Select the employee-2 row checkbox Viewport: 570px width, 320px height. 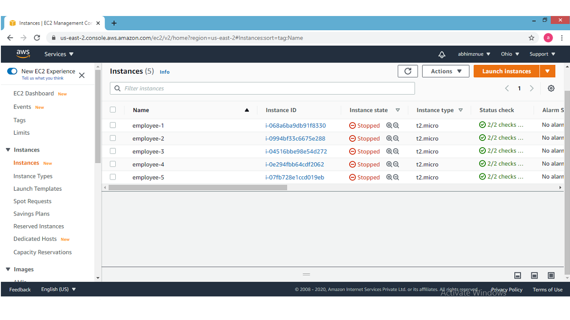[x=113, y=138]
